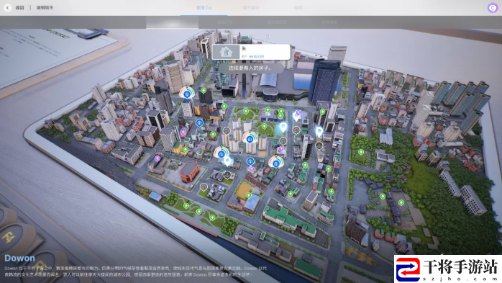Click the Dowon city title

[x=20, y=258]
